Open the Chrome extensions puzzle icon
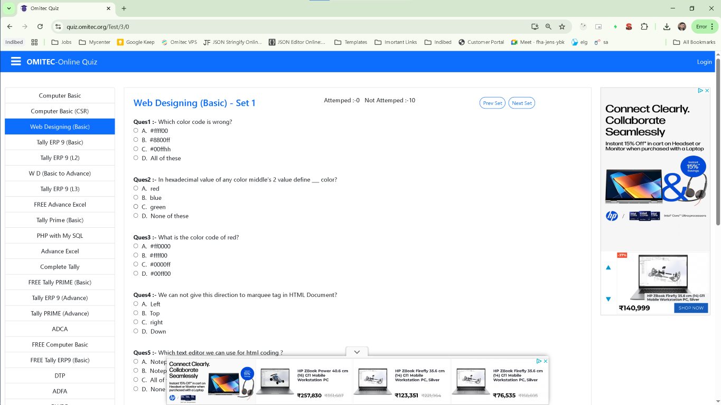The image size is (721, 405). point(644,26)
